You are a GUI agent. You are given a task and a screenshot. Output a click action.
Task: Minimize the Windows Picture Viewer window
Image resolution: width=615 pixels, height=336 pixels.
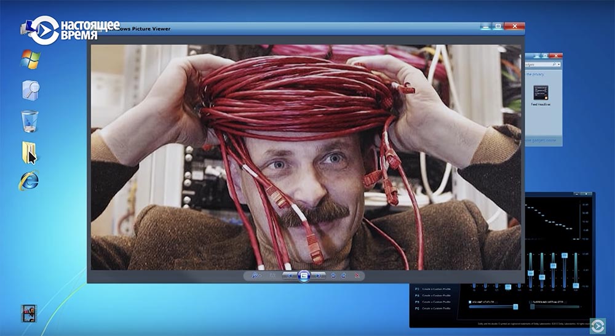coord(486,26)
